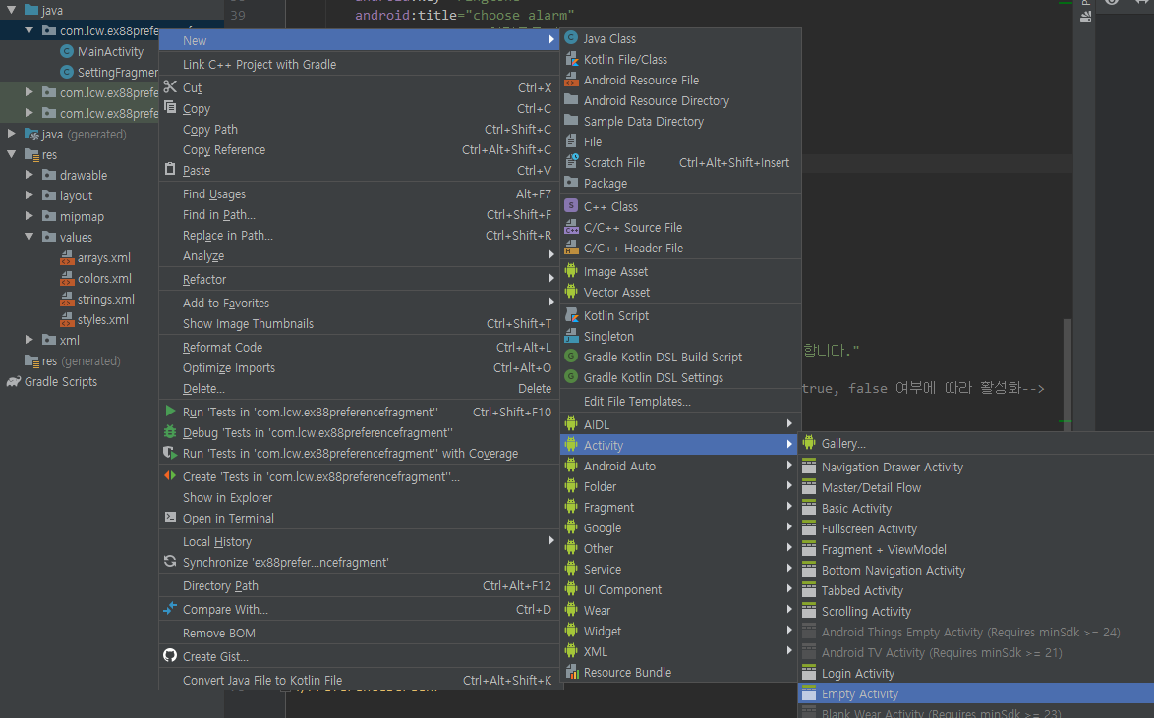Expand the layout folder node
This screenshot has width=1154, height=718.
[29, 195]
